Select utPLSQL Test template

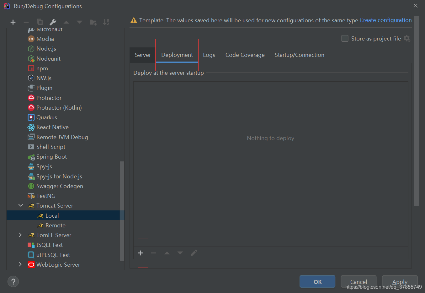tap(65, 255)
